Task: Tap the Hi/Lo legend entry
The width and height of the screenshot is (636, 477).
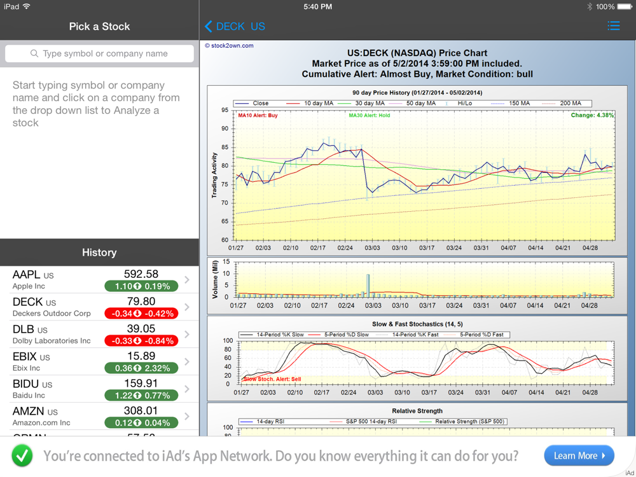Action: (x=459, y=104)
